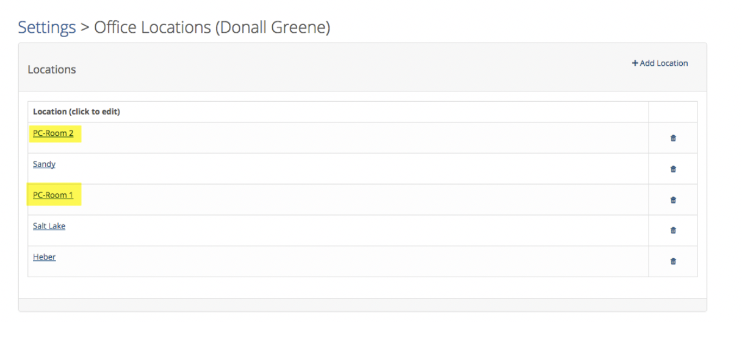
Task: Delete the PC-Room 2 location via its trash icon
Action: [673, 138]
